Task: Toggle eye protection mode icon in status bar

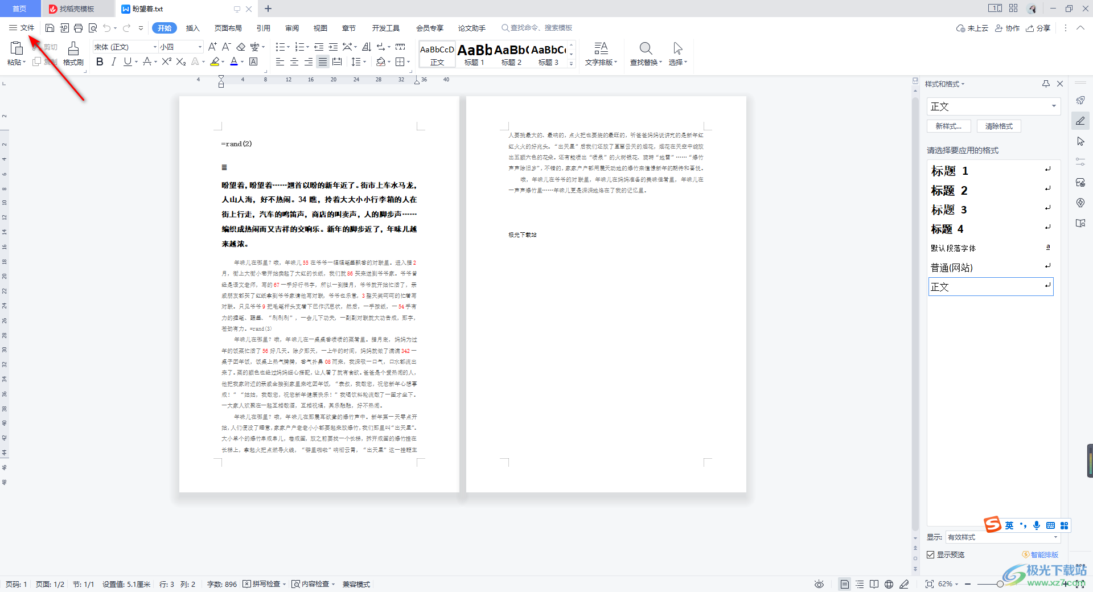Action: click(819, 584)
